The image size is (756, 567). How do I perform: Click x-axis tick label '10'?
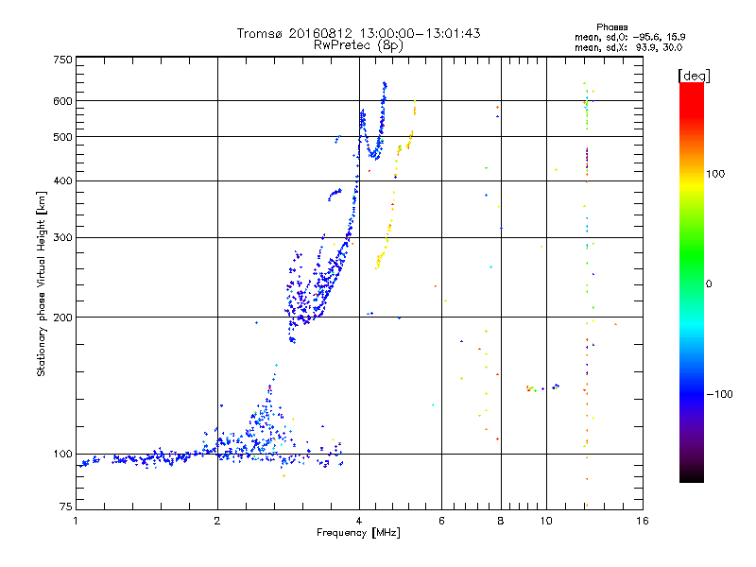click(546, 521)
